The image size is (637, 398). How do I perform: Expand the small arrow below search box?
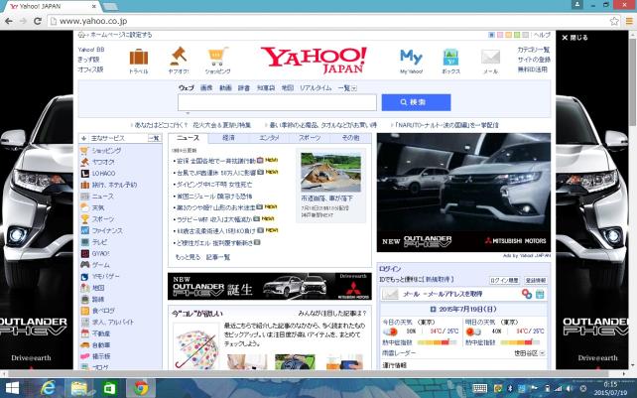tap(188, 113)
